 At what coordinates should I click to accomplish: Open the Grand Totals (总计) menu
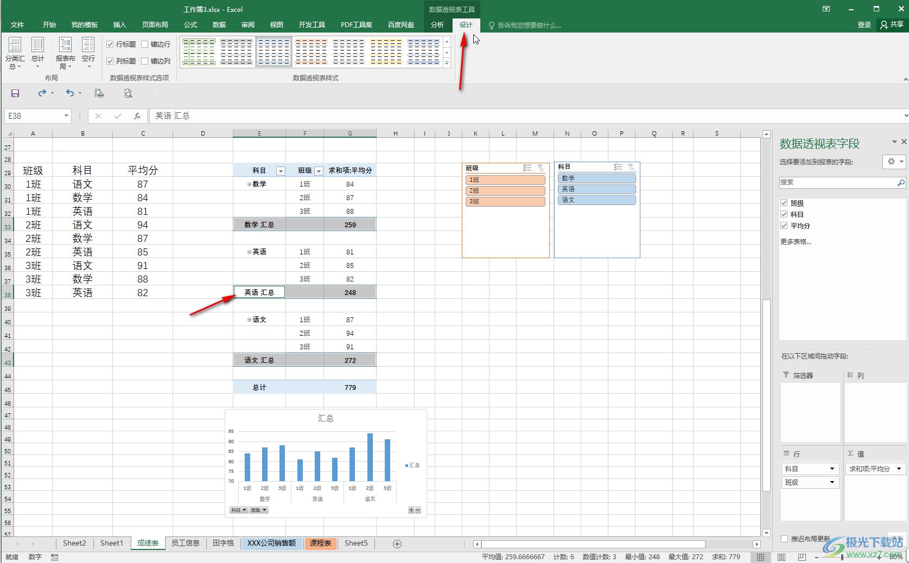(38, 53)
